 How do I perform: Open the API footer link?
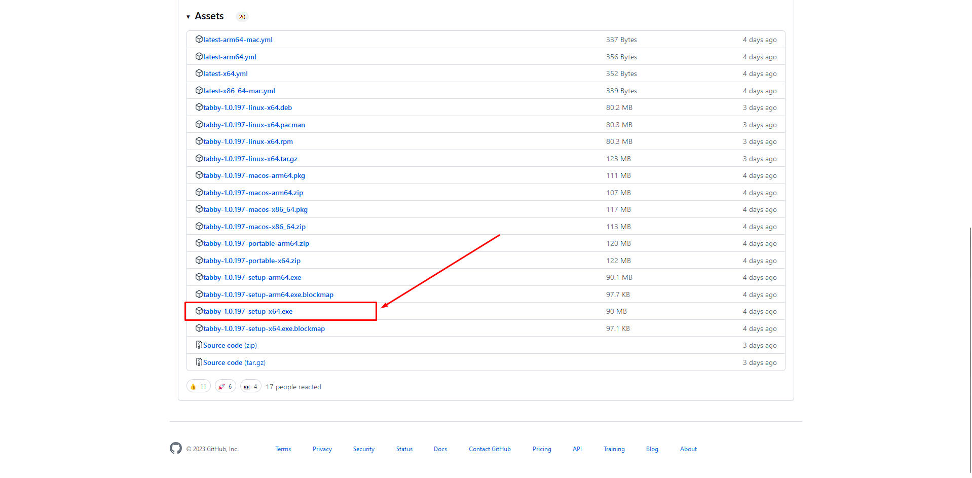[x=577, y=449]
